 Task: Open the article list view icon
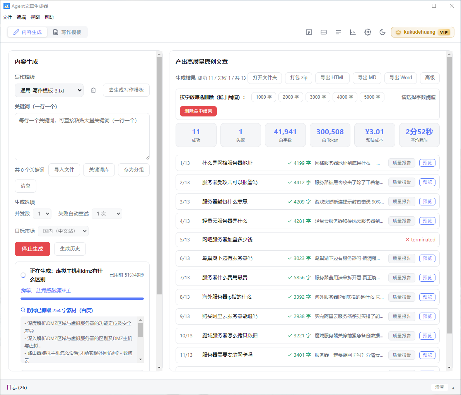309,32
